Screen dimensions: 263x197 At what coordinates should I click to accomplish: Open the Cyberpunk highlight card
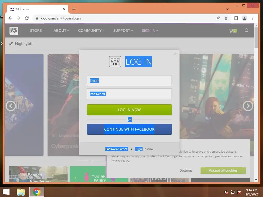pyautogui.click(x=63, y=105)
